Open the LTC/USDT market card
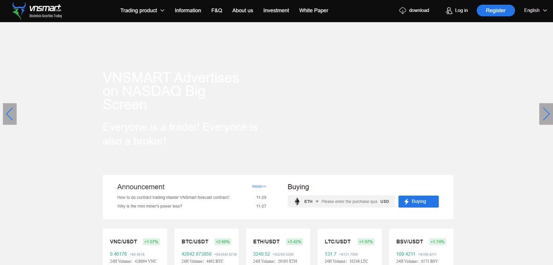Viewport: 553px width, 265px height. pyautogui.click(x=350, y=247)
